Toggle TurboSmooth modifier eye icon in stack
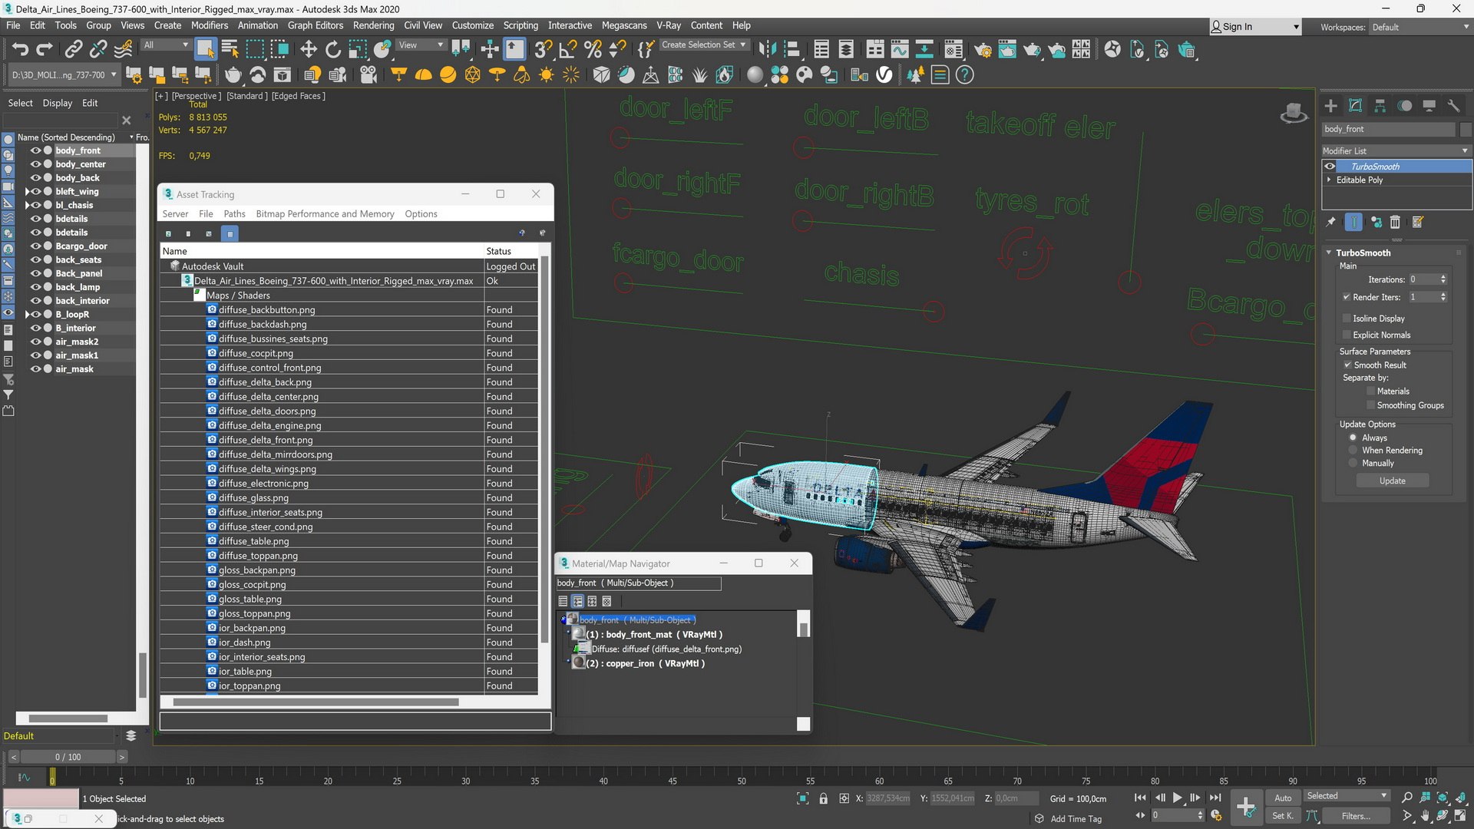The width and height of the screenshot is (1474, 829). pos(1330,167)
